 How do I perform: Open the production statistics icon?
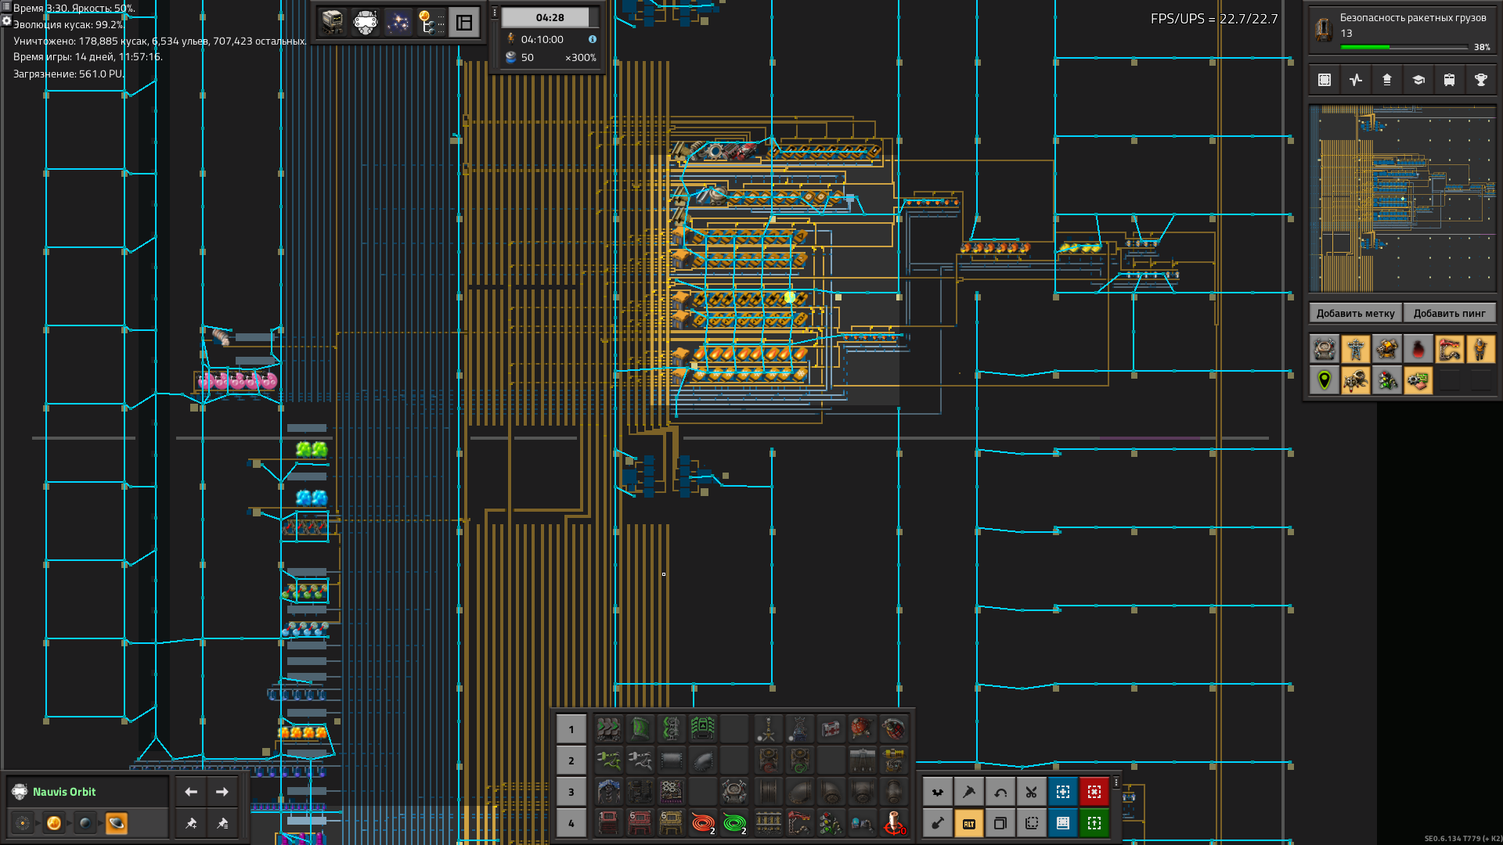pos(1356,80)
